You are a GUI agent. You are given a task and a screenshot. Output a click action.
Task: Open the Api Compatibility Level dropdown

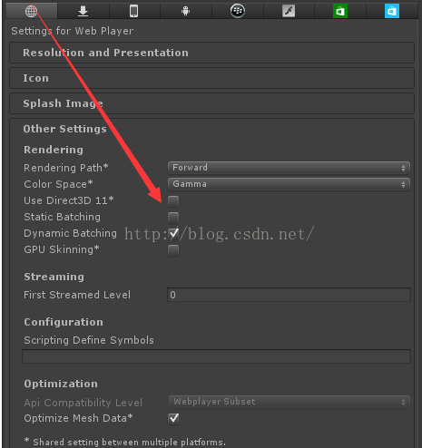(289, 402)
